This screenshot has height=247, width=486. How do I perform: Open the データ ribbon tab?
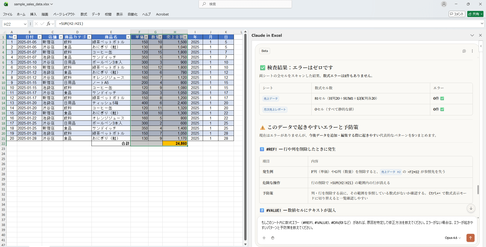[x=96, y=14]
